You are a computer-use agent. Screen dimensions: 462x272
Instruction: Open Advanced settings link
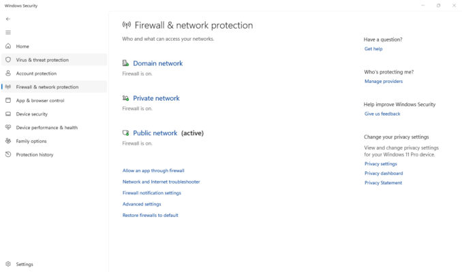point(142,204)
